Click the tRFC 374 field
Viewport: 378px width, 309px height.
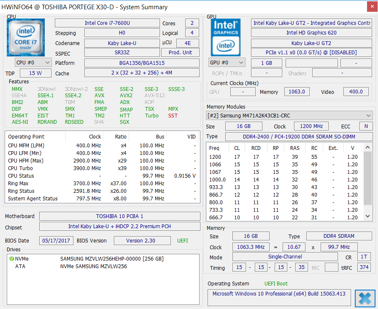pos(364,267)
